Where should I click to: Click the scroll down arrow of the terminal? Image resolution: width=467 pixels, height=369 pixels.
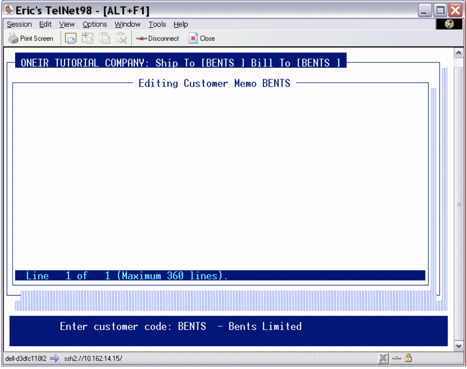point(458,346)
